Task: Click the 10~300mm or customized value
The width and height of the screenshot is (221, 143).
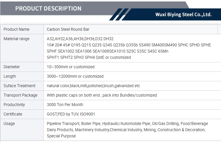Action: [71, 67]
